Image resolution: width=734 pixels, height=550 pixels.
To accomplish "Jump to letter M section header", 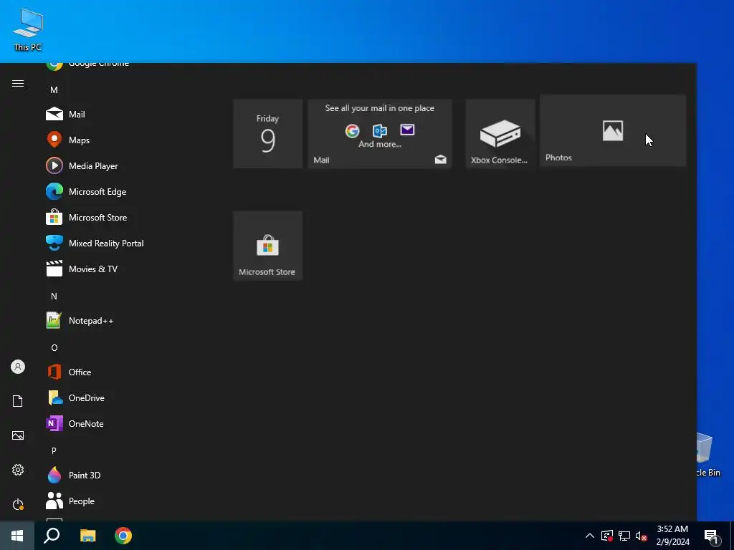I will pos(54,90).
